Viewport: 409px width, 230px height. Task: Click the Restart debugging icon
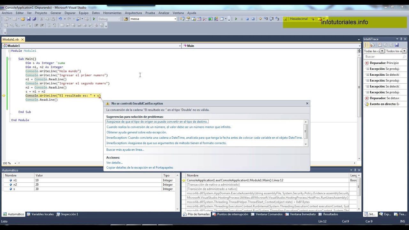tap(253, 19)
